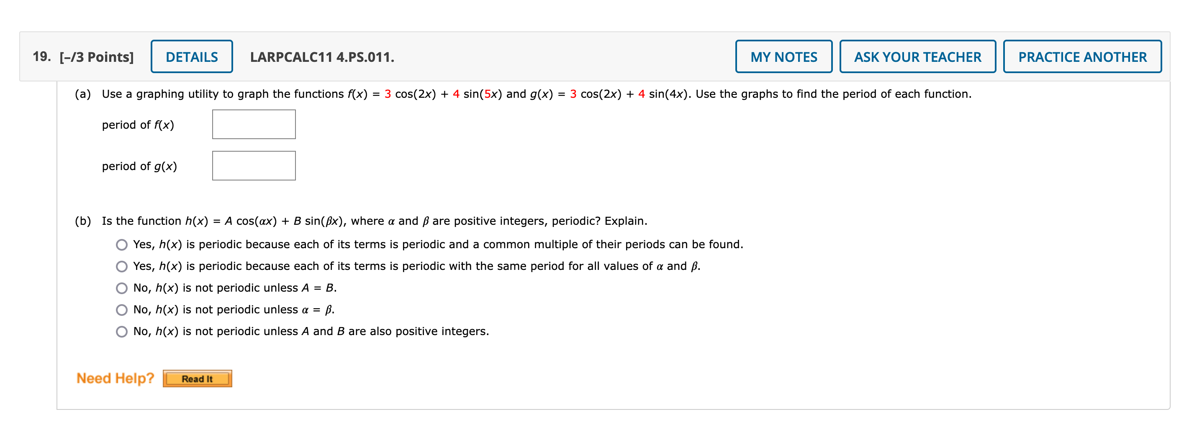This screenshot has height=432, width=1184.
Task: Select 'No, h(x) is not periodic unless A = B'
Action: 122,287
